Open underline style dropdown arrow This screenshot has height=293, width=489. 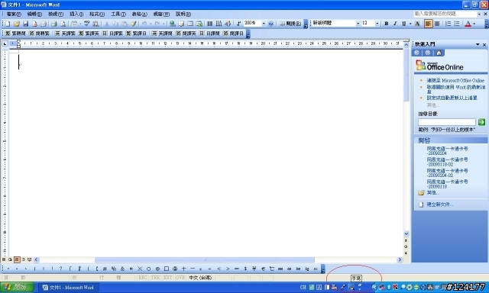pyautogui.click(x=410, y=24)
